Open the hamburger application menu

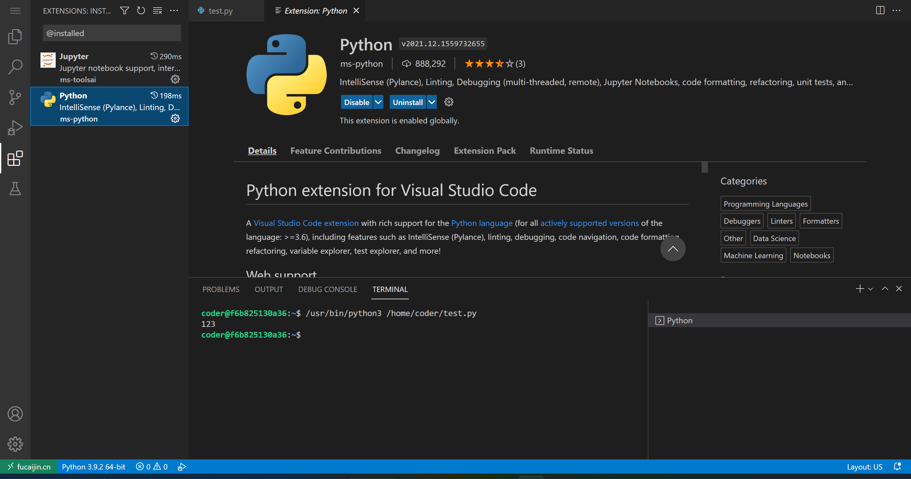coord(15,11)
